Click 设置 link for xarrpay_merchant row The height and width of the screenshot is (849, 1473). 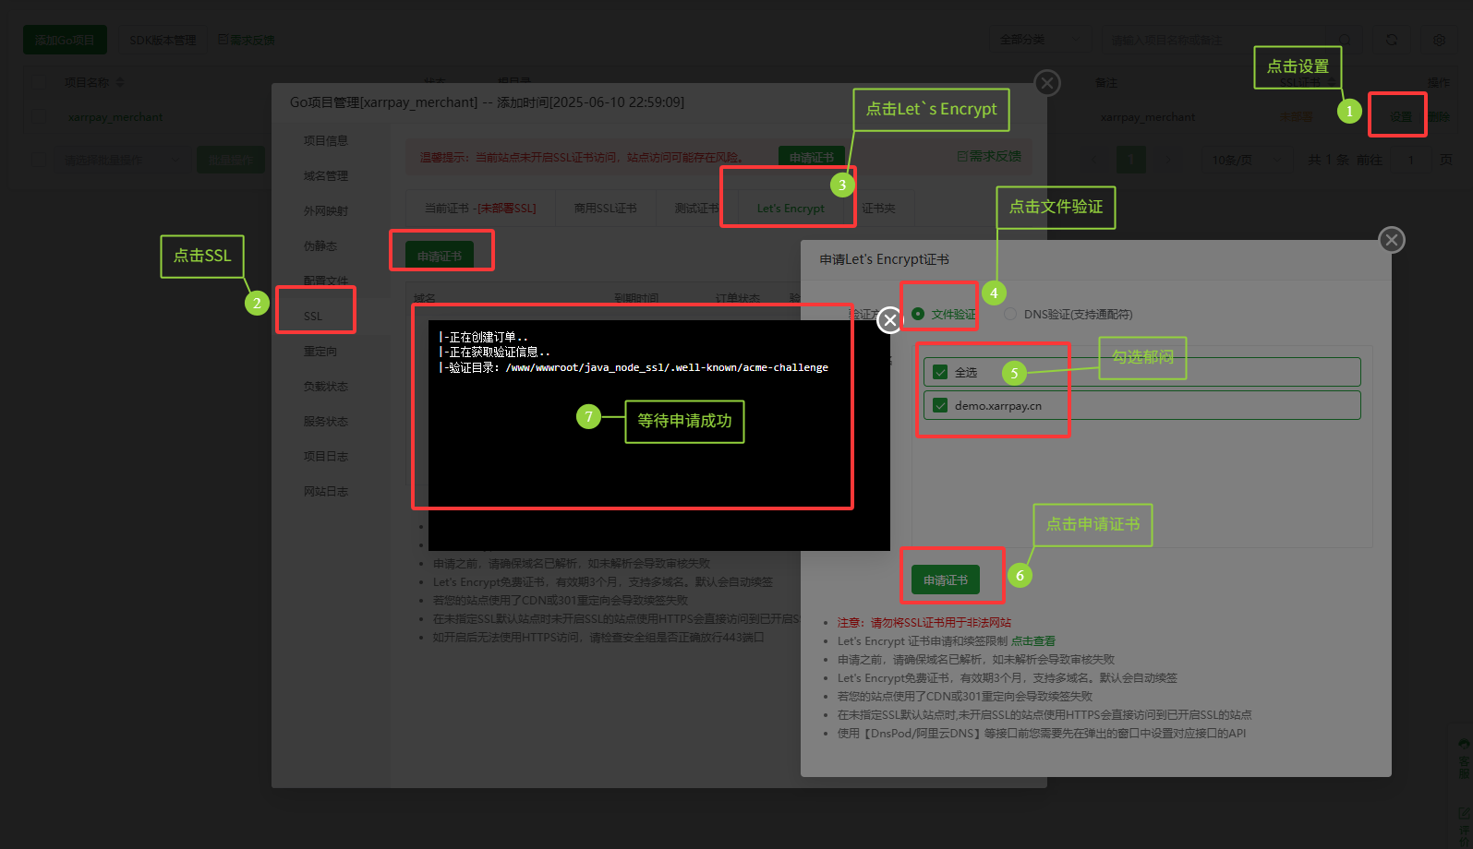pyautogui.click(x=1400, y=117)
